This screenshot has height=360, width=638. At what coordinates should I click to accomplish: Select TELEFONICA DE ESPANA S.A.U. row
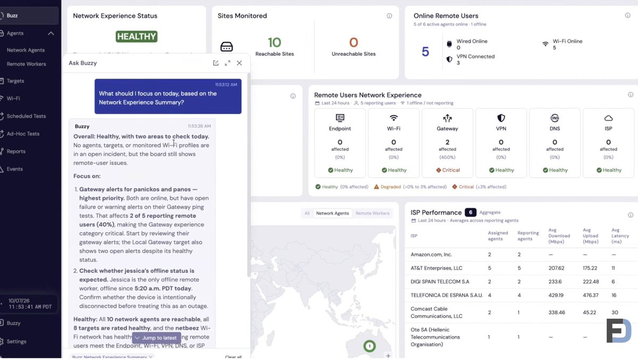click(521, 295)
